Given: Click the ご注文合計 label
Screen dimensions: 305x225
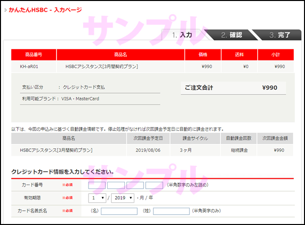Looking at the screenshot, I should tap(199, 88).
